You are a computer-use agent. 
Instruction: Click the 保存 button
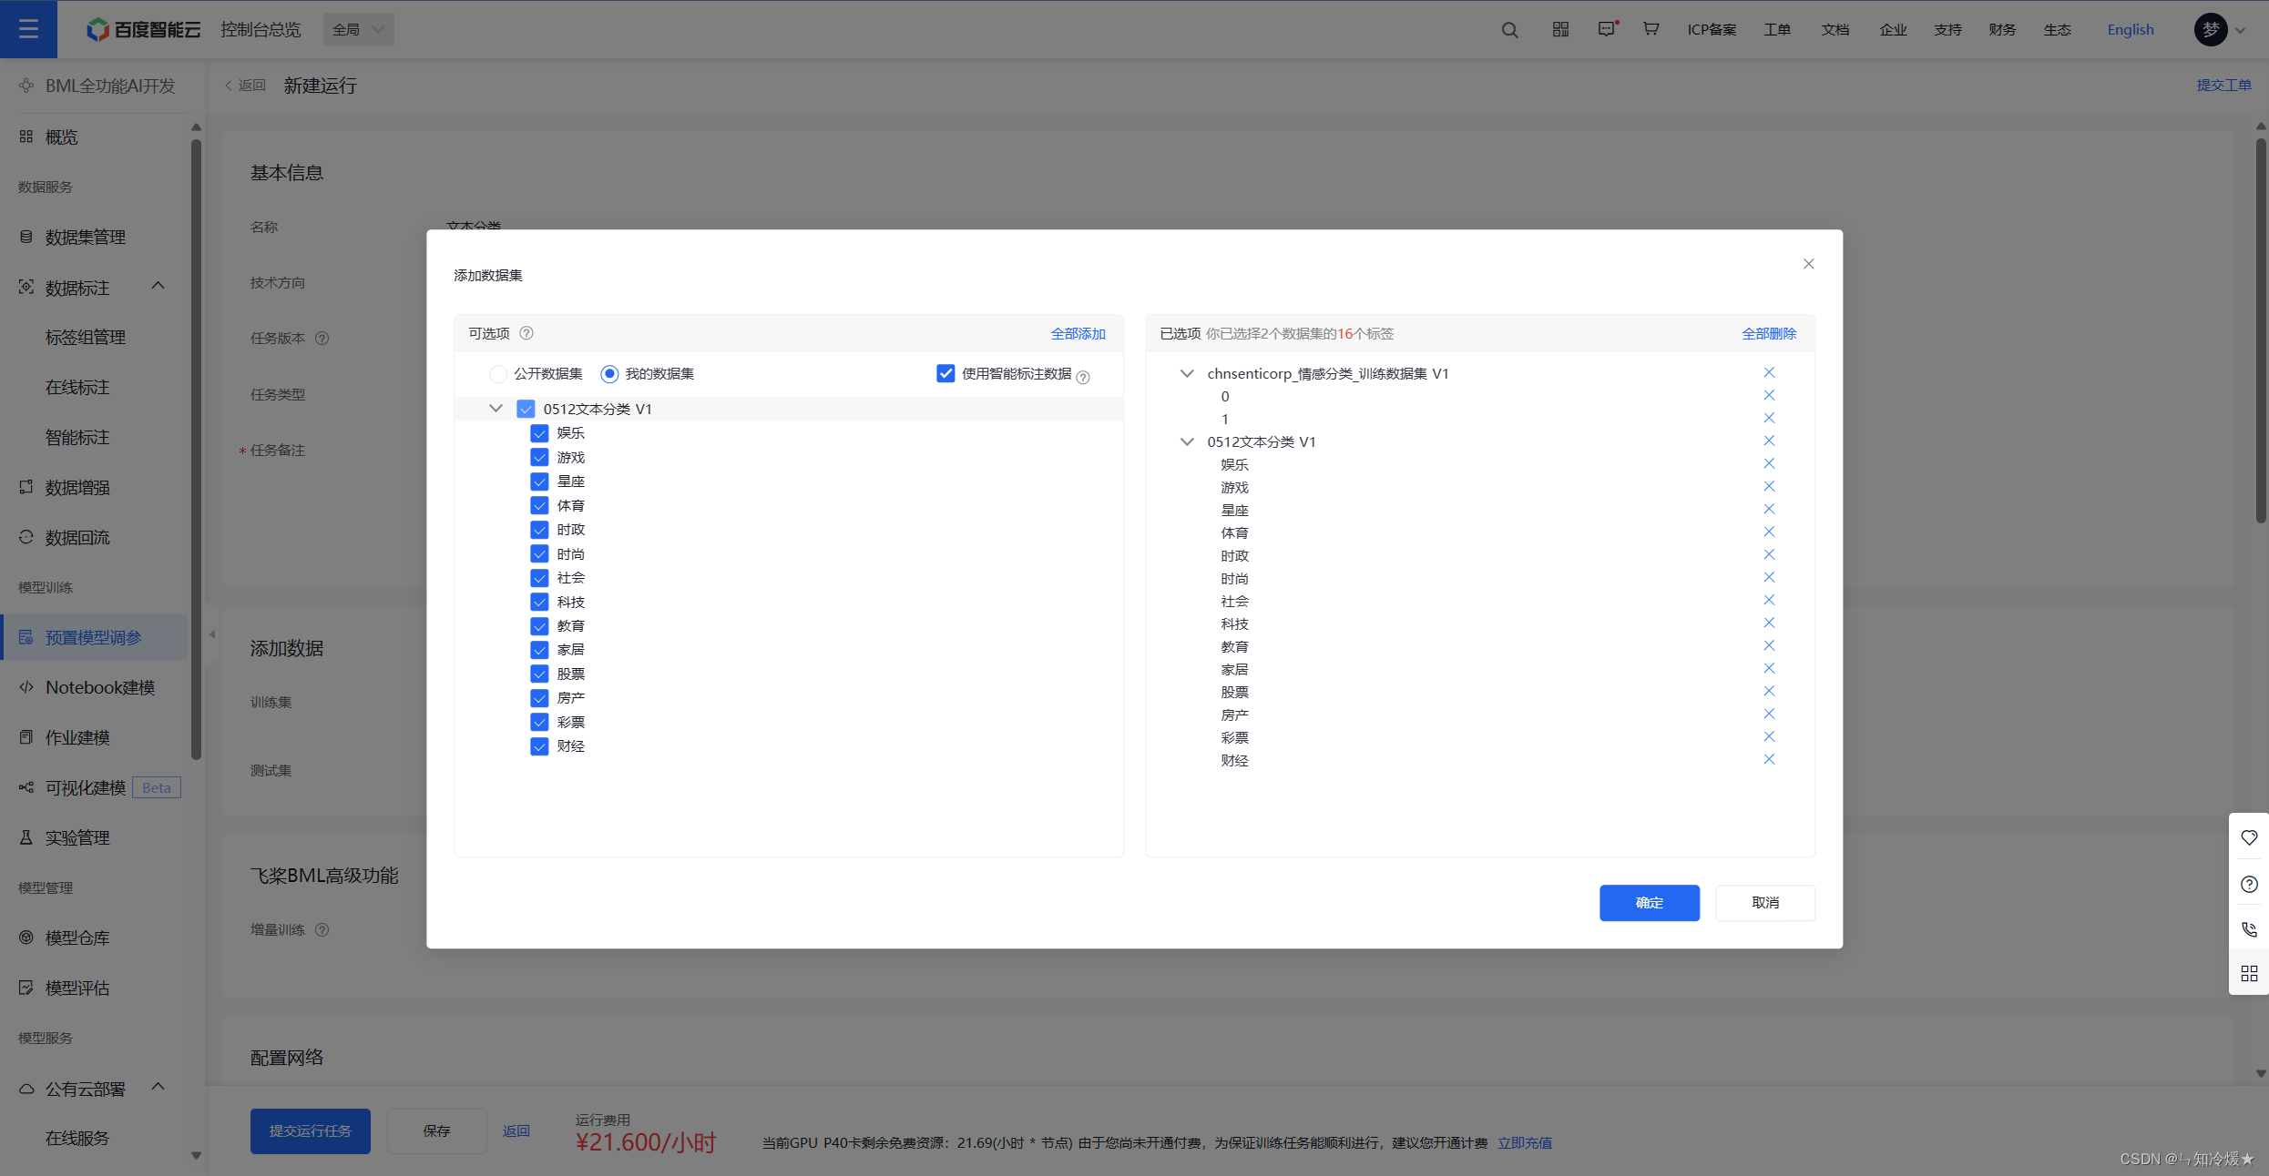tap(436, 1131)
